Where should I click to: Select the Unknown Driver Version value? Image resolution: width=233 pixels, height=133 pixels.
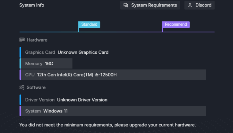(82, 100)
